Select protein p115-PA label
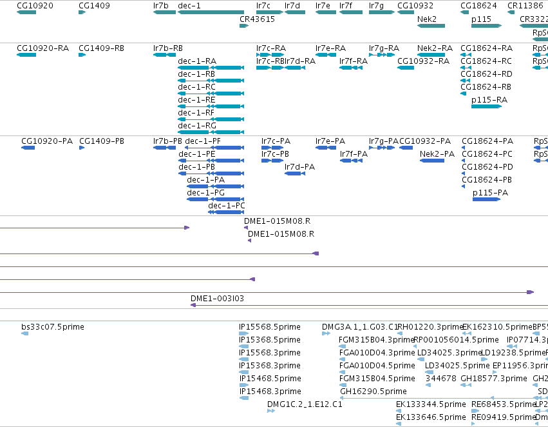 [490, 192]
